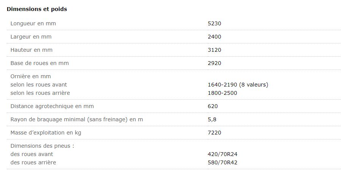The width and height of the screenshot is (341, 170).
Task: Select the "Masse d'exploitation en kg" label
Action: pyautogui.click(x=46, y=133)
